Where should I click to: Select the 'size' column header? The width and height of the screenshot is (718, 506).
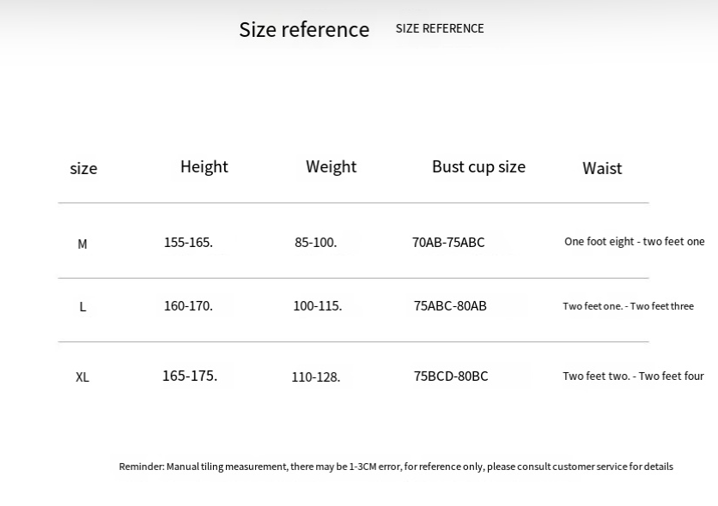(83, 169)
